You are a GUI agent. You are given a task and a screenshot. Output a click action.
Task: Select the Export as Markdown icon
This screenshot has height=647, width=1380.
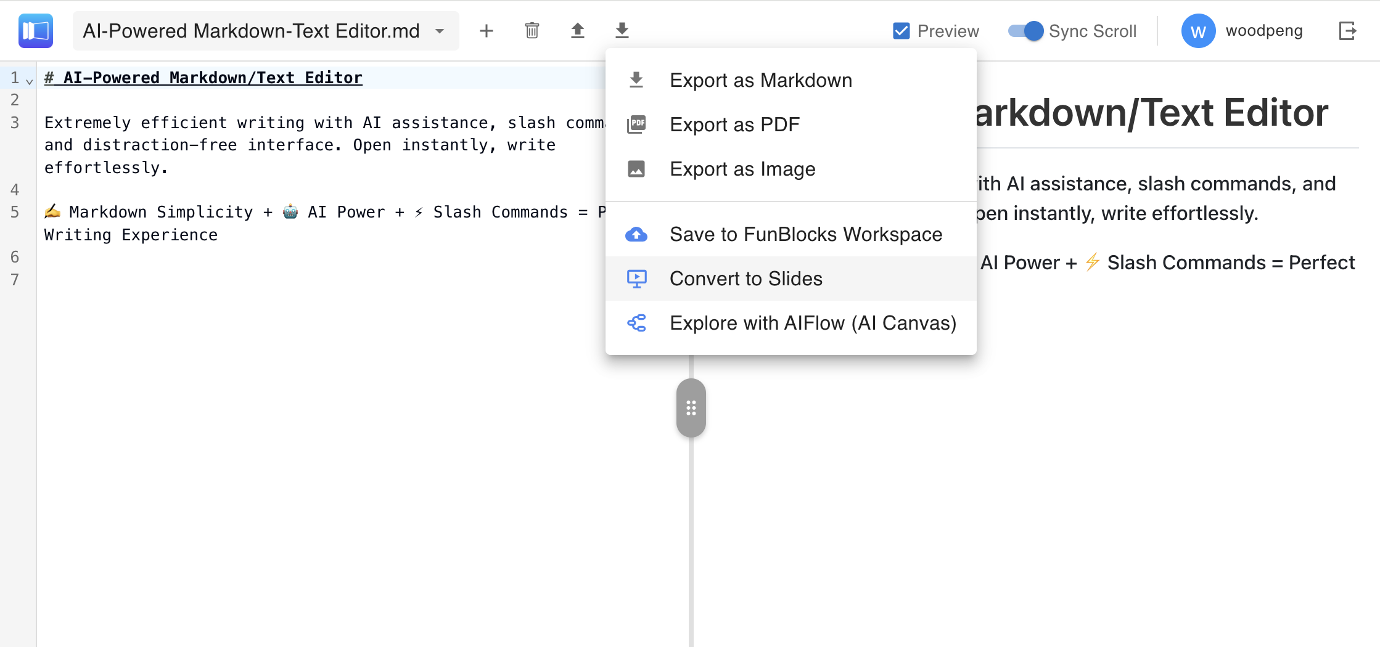coord(636,79)
